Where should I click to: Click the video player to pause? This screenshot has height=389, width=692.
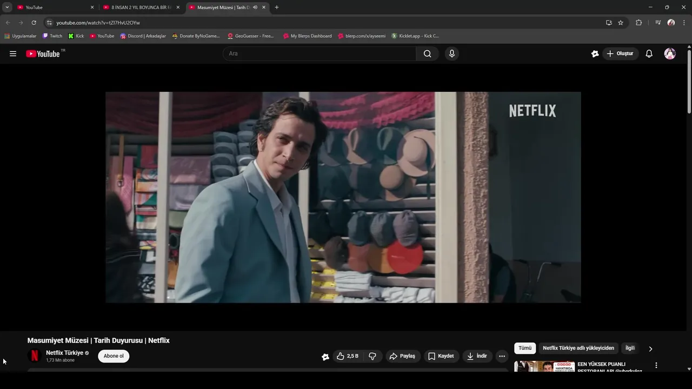click(343, 197)
